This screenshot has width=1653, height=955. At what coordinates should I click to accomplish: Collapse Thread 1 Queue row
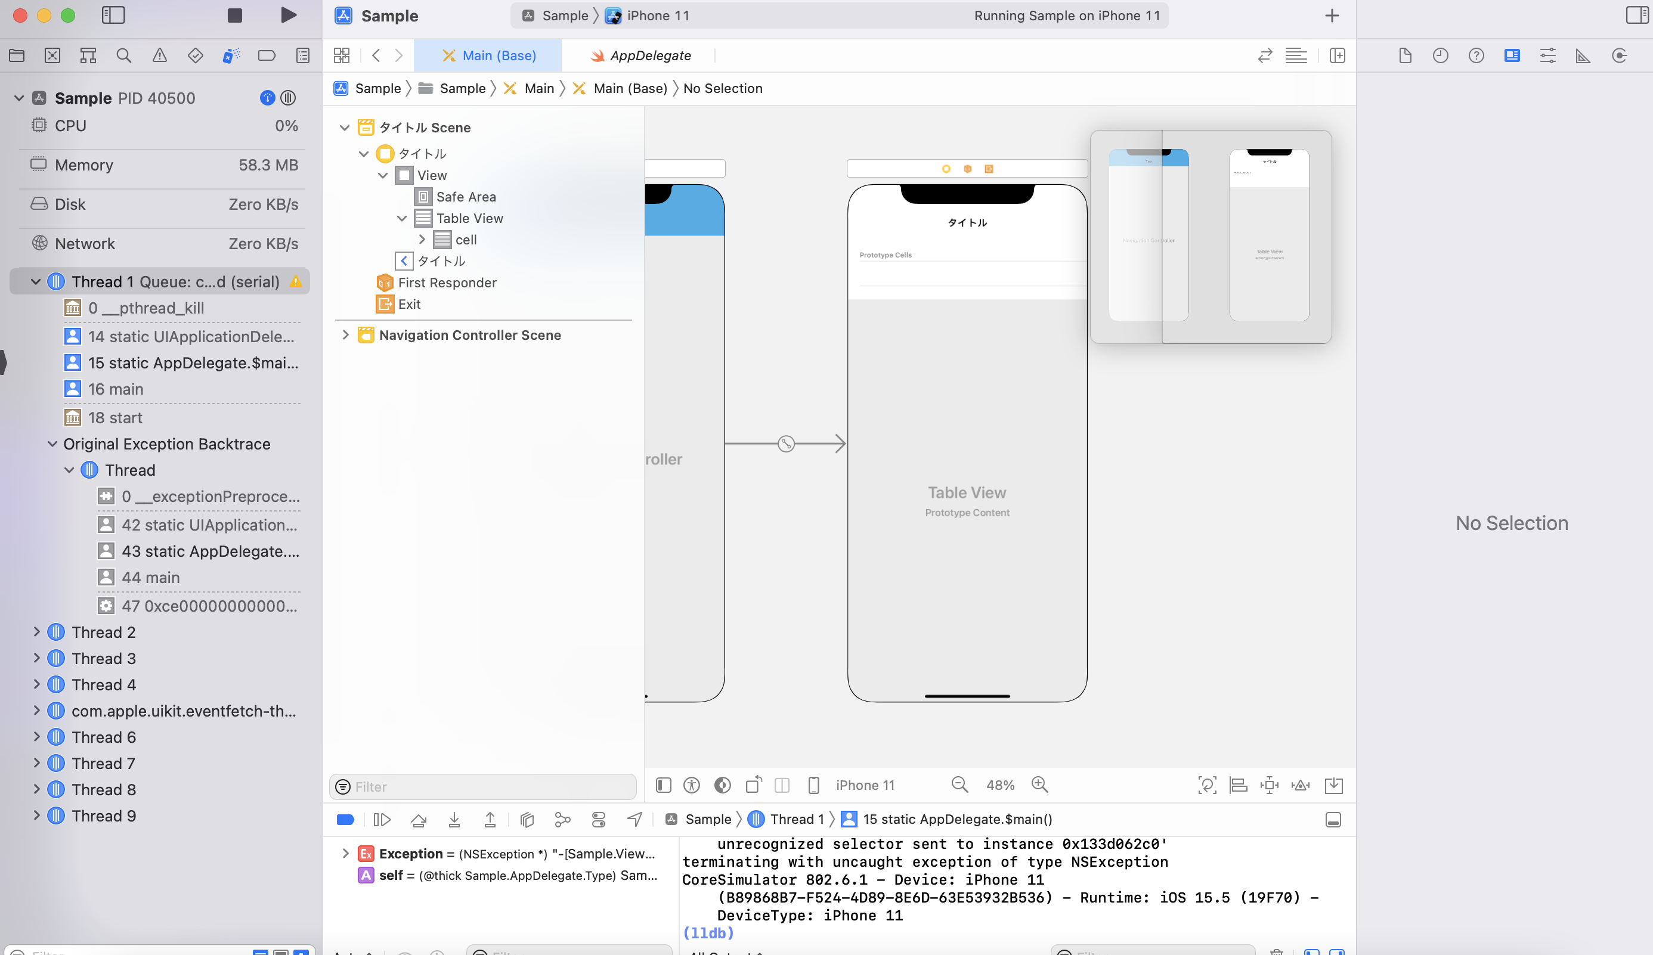coord(35,282)
